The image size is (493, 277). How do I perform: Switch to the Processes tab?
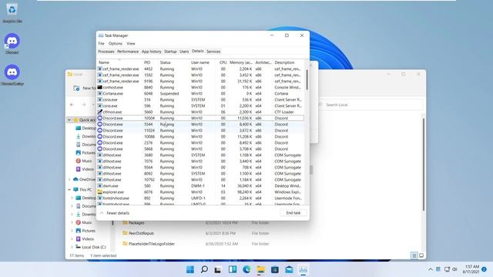[106, 52]
